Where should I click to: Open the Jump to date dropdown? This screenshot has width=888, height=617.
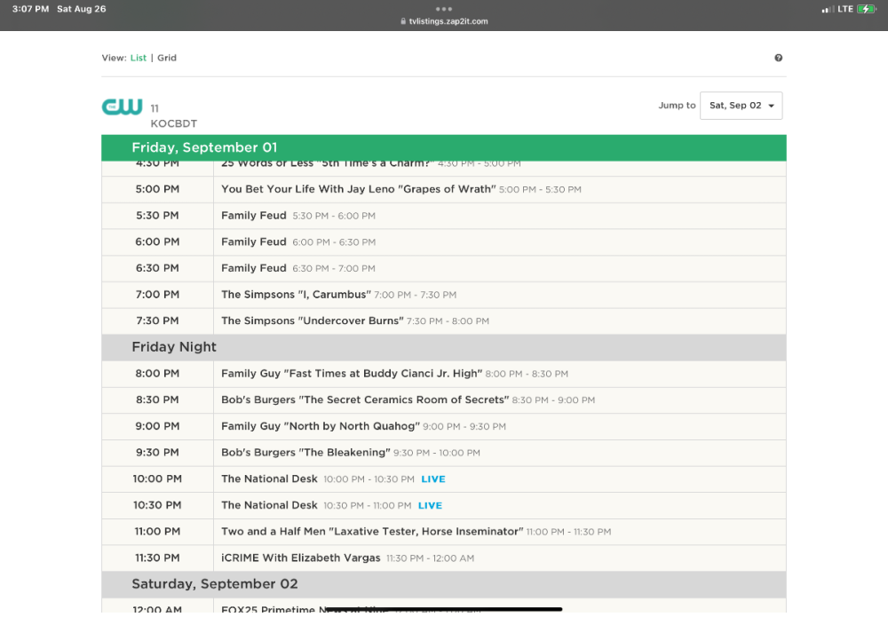(741, 106)
